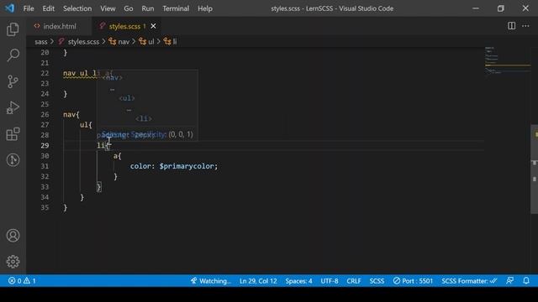Click the 'a{' selector on line 30
This screenshot has height=302, width=538.
tap(118, 156)
